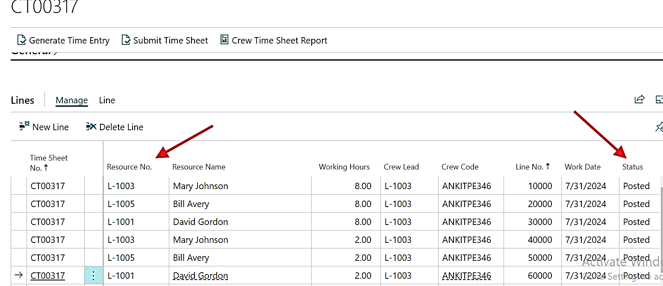Click the Lines section heading
The image size is (663, 286).
pyautogui.click(x=22, y=100)
